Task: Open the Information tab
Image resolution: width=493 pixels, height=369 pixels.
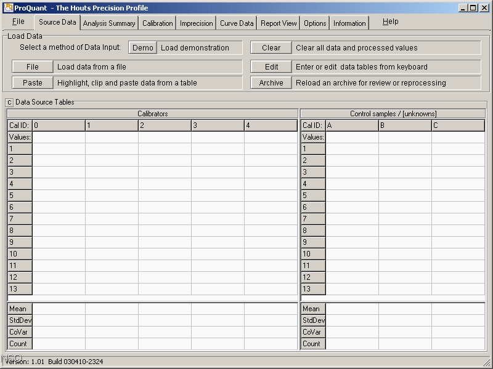Action: 349,23
